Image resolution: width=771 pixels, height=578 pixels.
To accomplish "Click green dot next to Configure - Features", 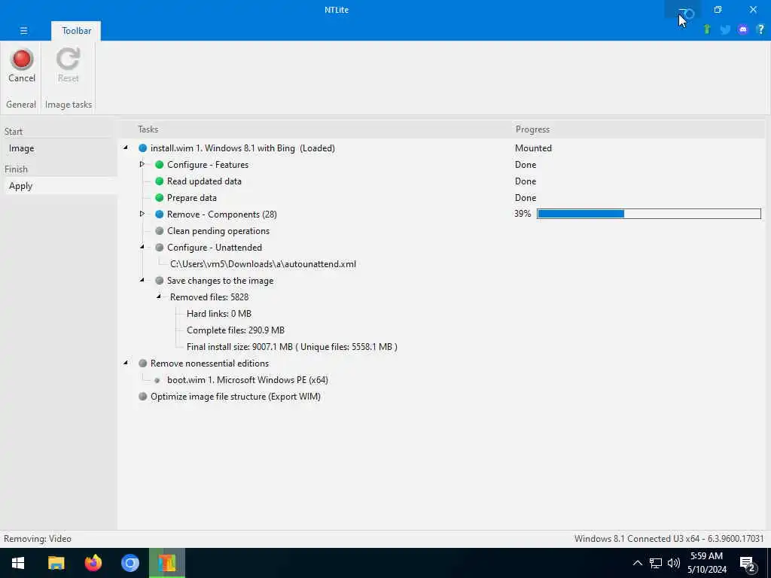I will pyautogui.click(x=160, y=165).
